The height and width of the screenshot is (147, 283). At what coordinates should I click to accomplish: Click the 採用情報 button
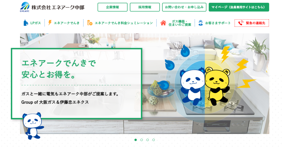[145, 7]
